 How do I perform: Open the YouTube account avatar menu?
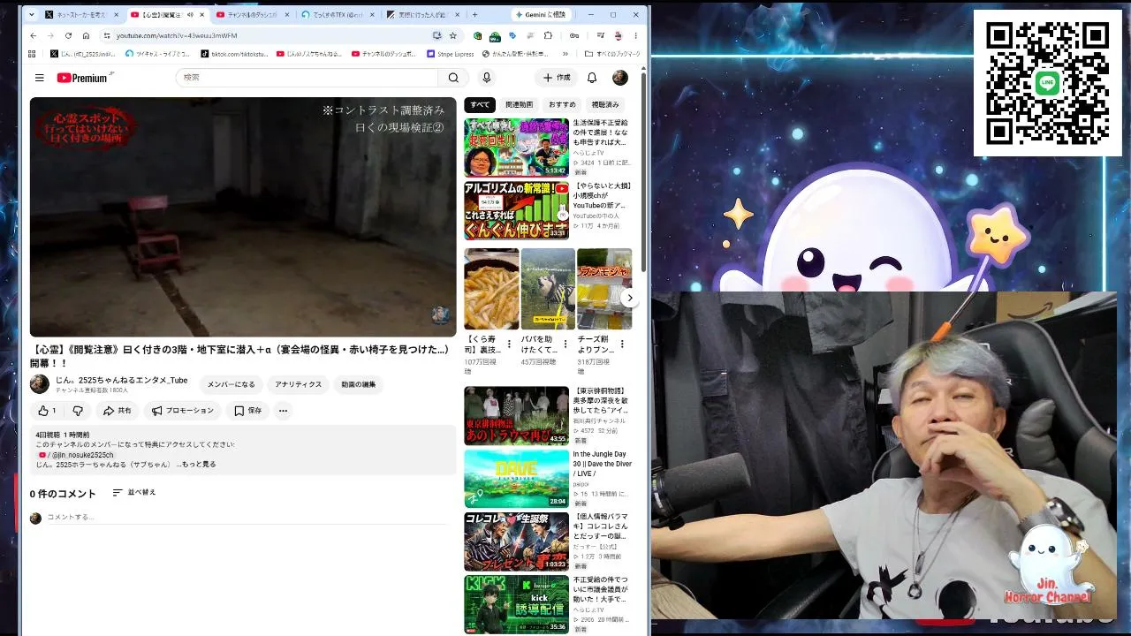coord(620,78)
